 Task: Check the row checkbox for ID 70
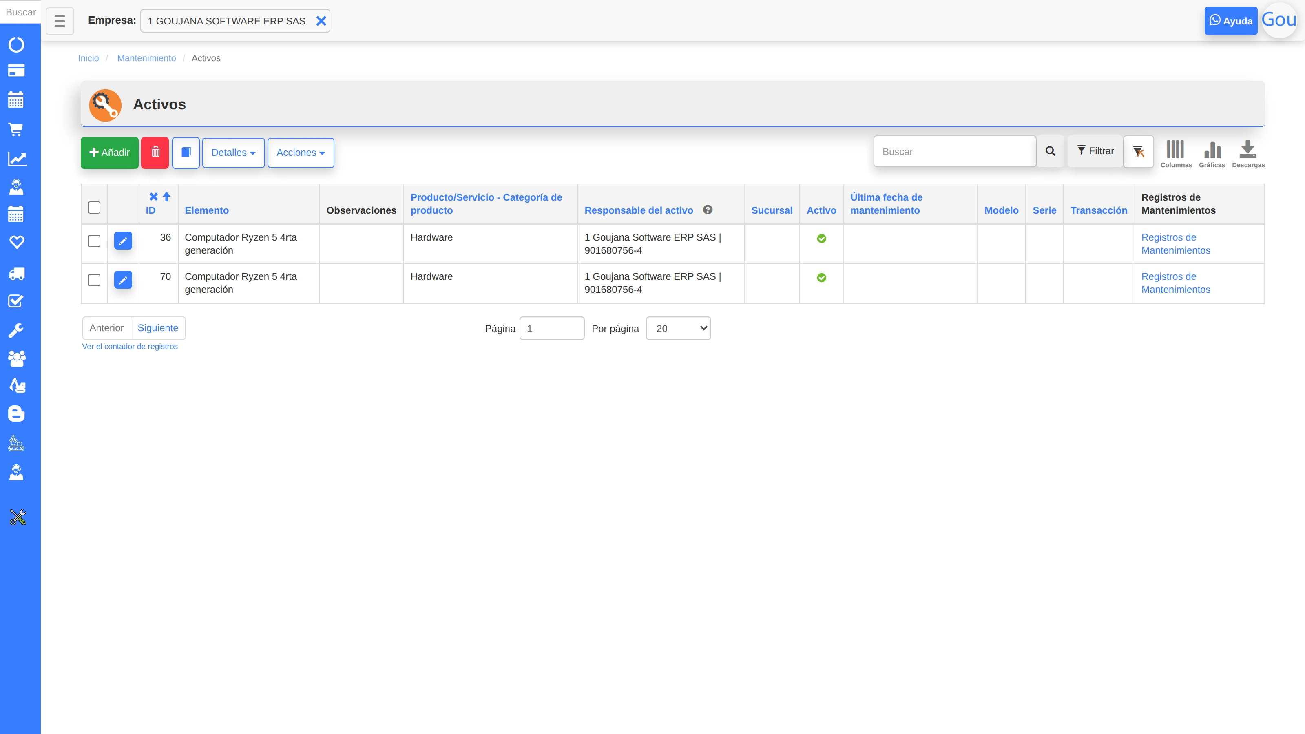click(94, 280)
